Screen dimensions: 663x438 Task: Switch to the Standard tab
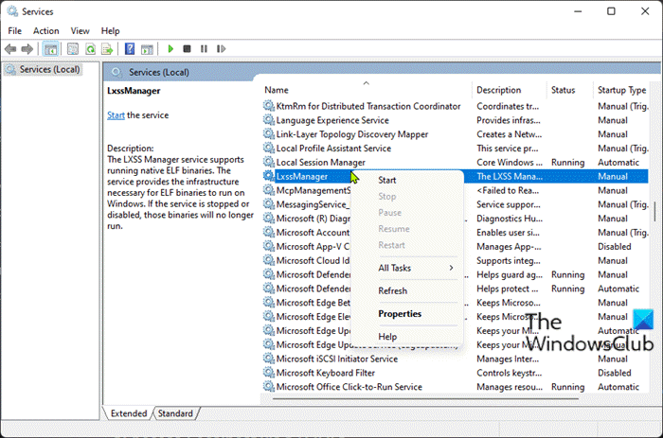pos(174,413)
